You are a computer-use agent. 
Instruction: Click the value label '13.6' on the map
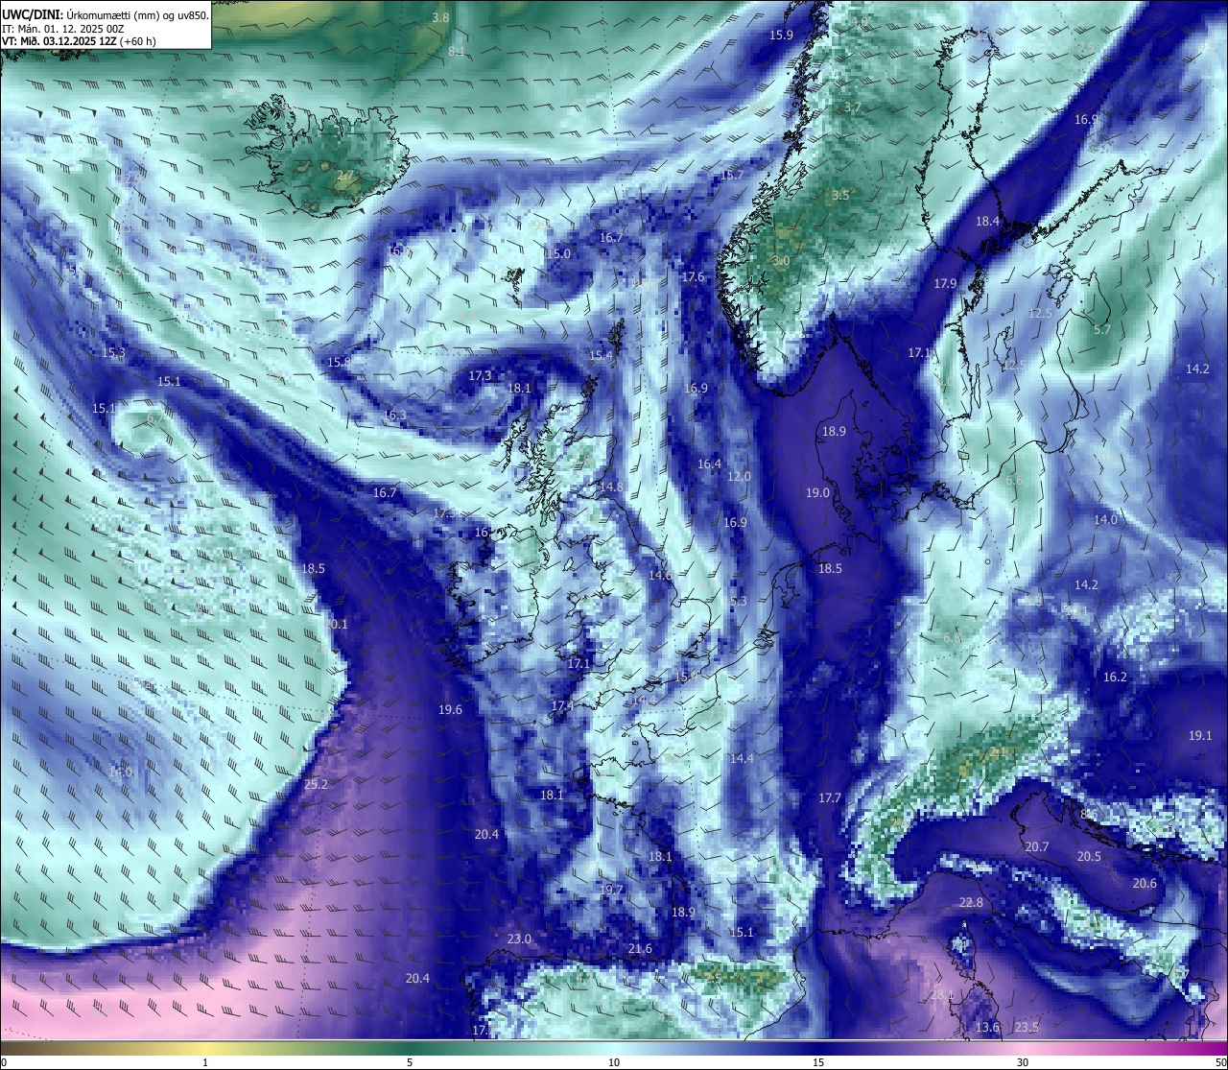pyautogui.click(x=987, y=1028)
